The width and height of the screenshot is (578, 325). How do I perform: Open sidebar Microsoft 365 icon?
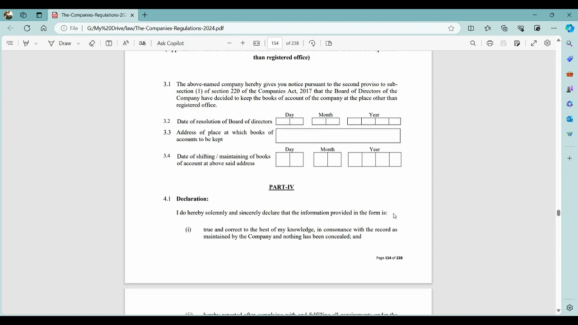pyautogui.click(x=570, y=104)
